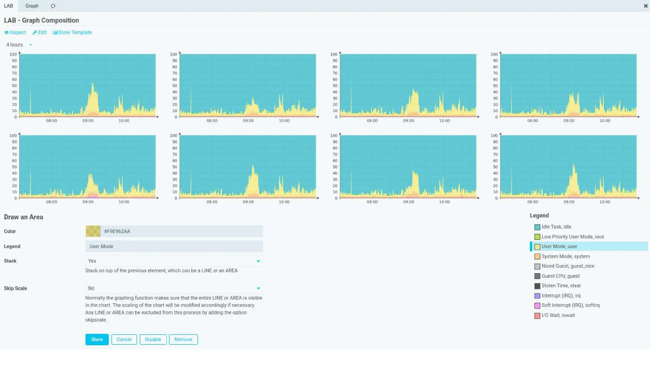This screenshot has width=650, height=365.
Task: Open the 4 hours time range dropdown
Action: coord(30,45)
